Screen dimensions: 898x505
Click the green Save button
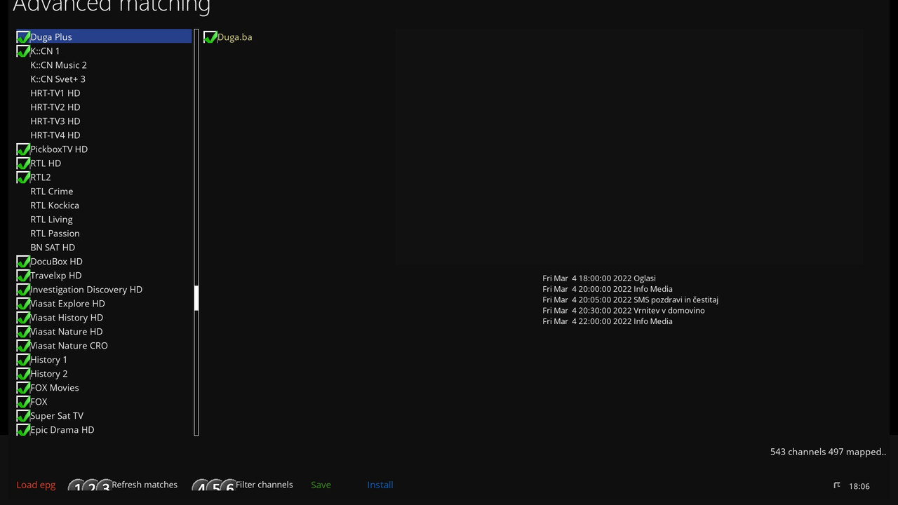[321, 485]
